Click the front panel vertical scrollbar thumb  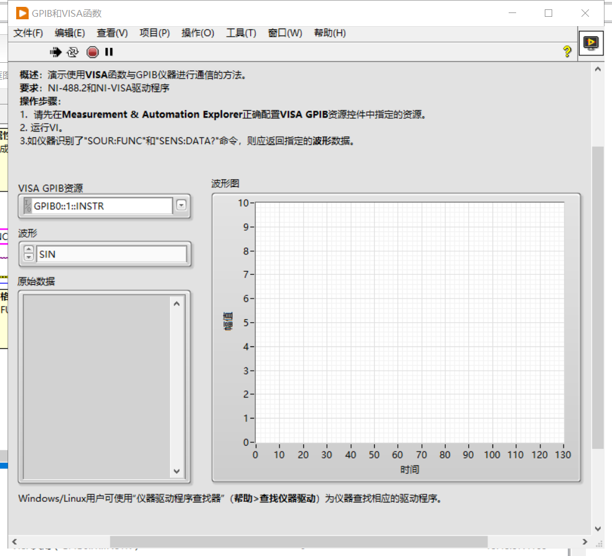click(598, 297)
